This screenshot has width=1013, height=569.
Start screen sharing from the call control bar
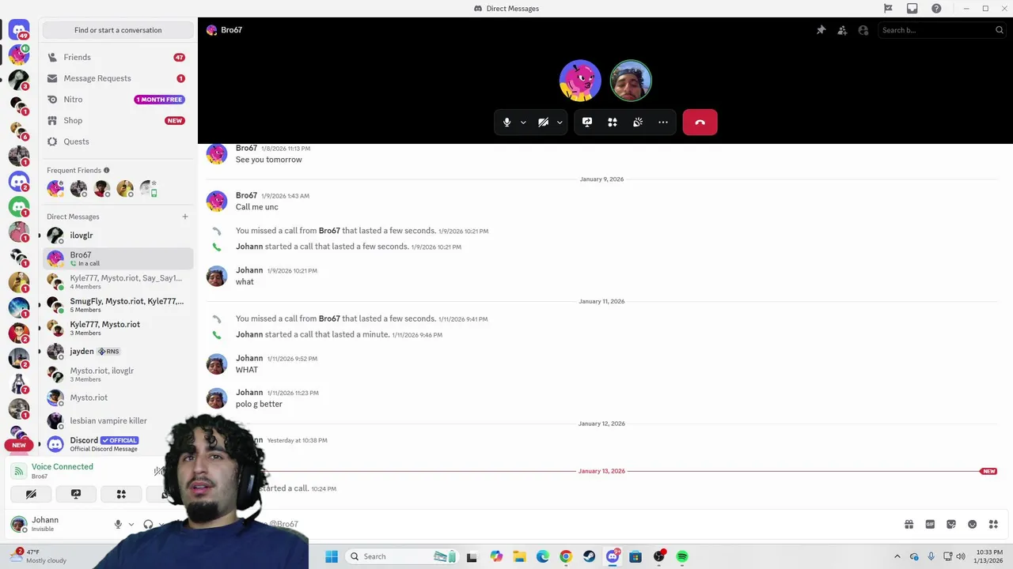(587, 122)
